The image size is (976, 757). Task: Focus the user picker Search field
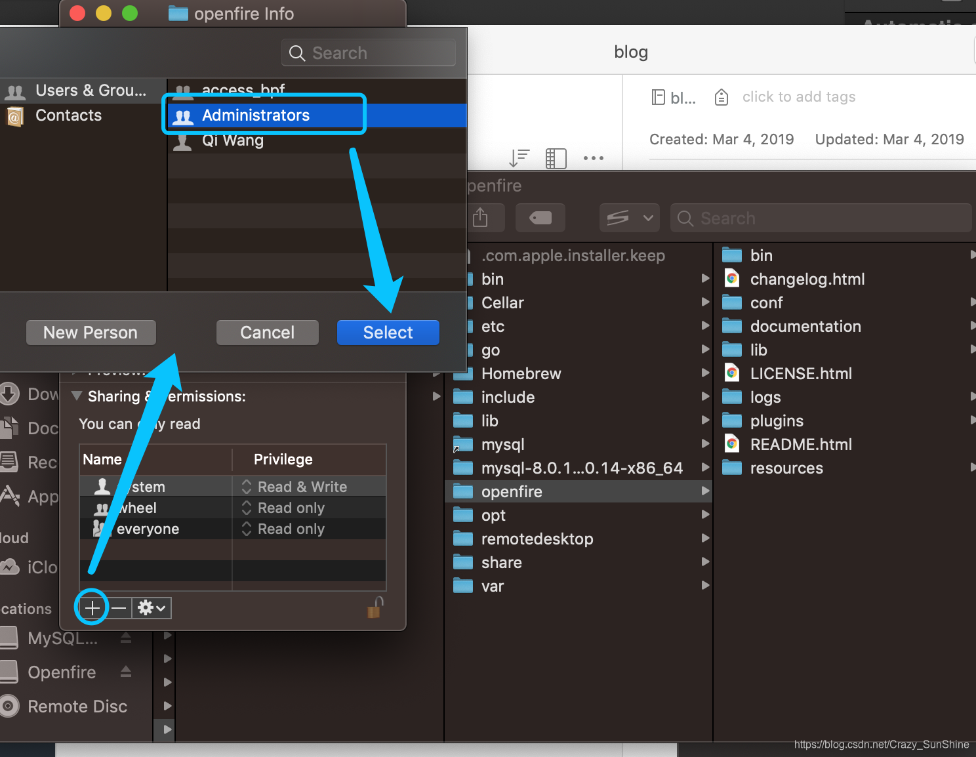coord(369,52)
